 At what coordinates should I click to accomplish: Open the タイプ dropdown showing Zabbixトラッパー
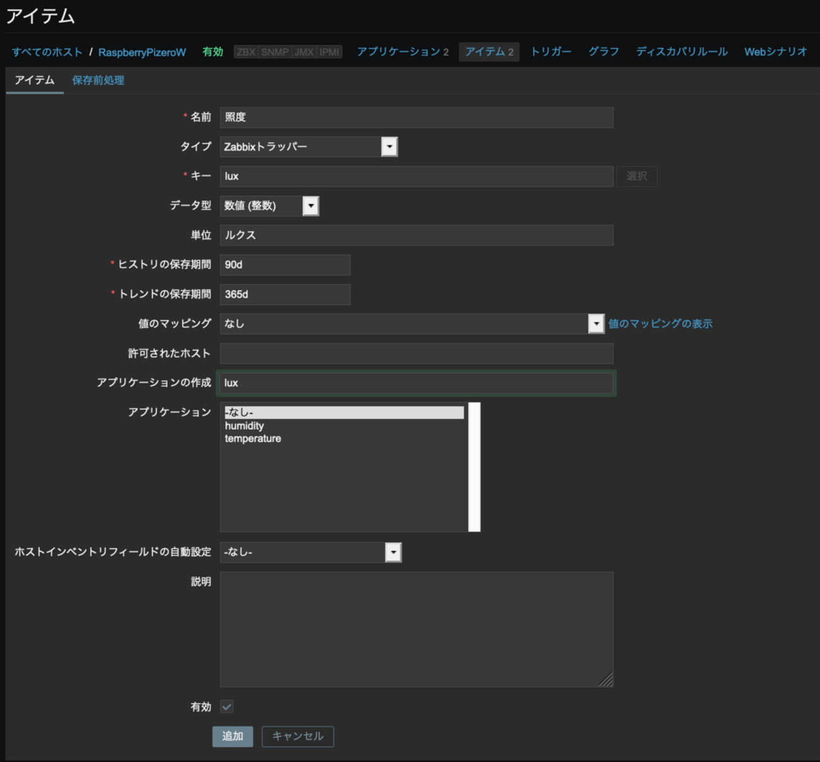point(308,147)
